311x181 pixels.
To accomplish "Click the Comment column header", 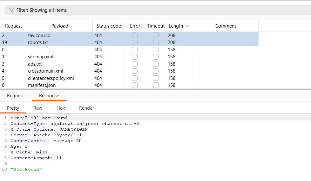I will [x=226, y=26].
